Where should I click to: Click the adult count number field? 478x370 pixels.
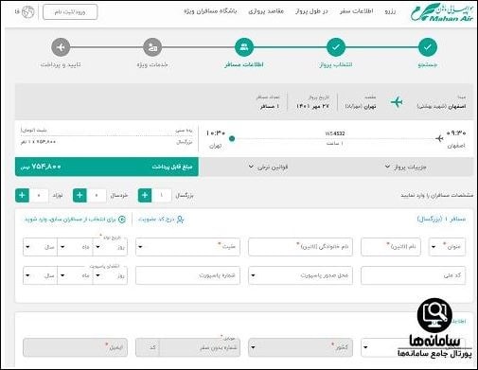coord(162,195)
